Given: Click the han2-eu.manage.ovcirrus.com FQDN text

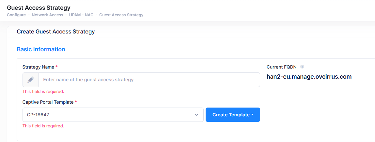Looking at the screenshot, I should [309, 77].
